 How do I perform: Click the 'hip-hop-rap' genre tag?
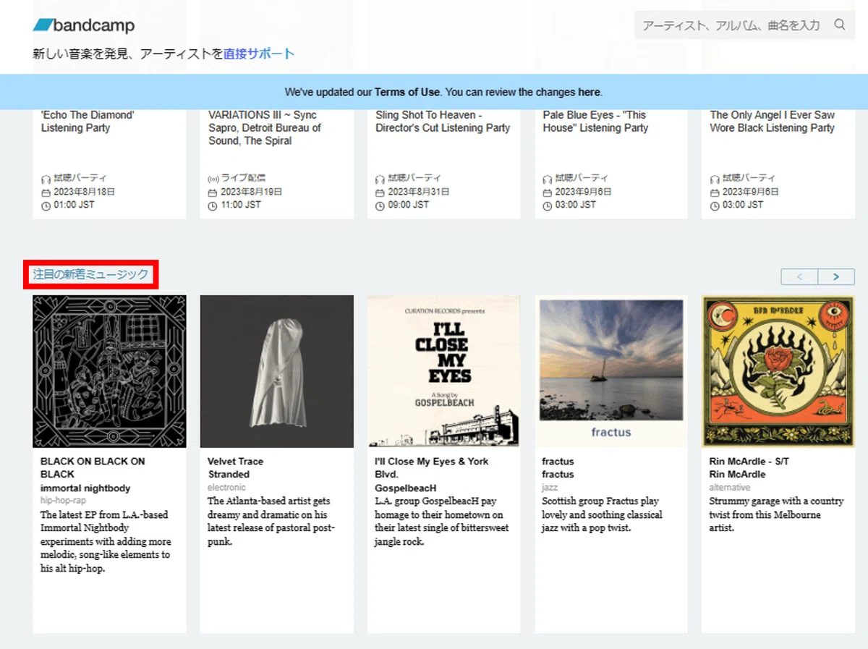63,501
